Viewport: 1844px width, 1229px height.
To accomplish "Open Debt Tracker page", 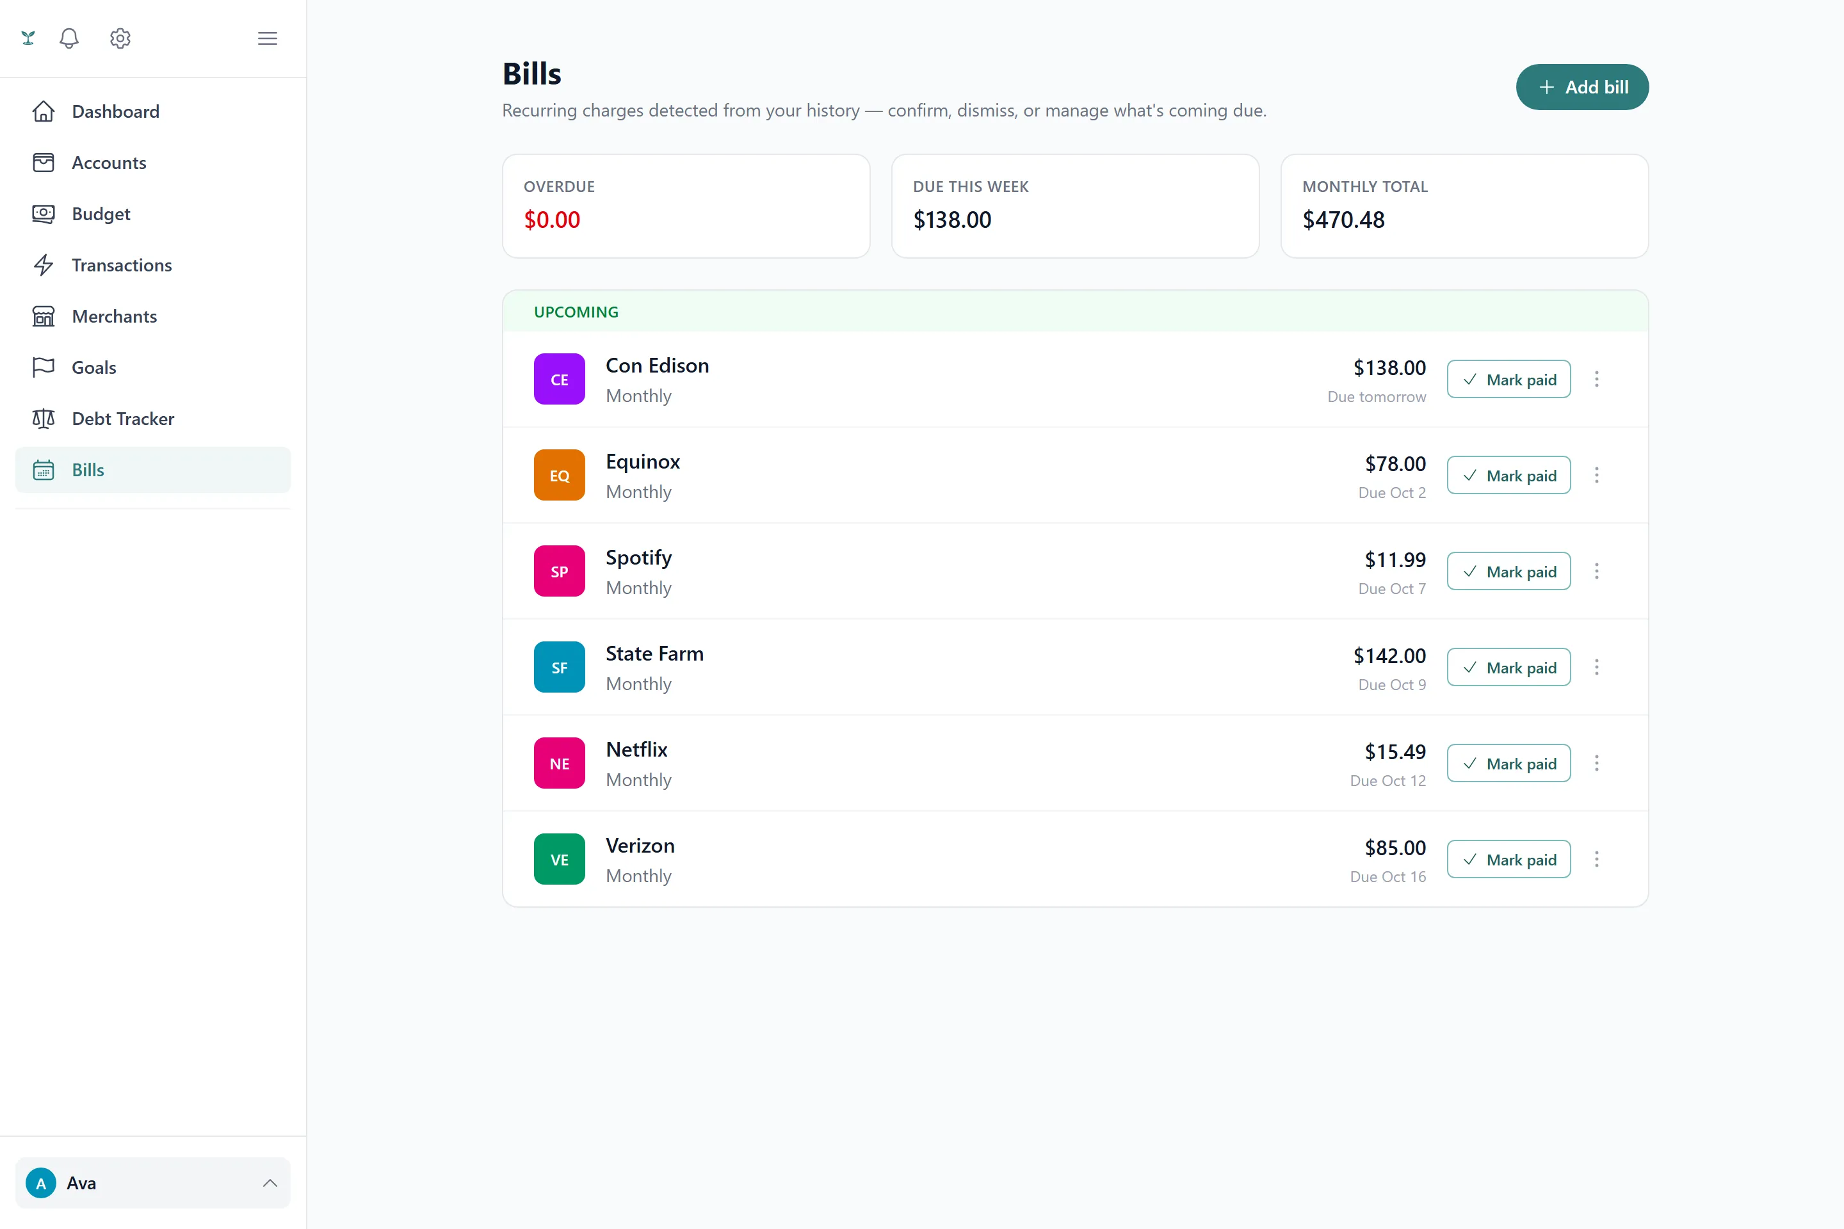I will point(153,419).
